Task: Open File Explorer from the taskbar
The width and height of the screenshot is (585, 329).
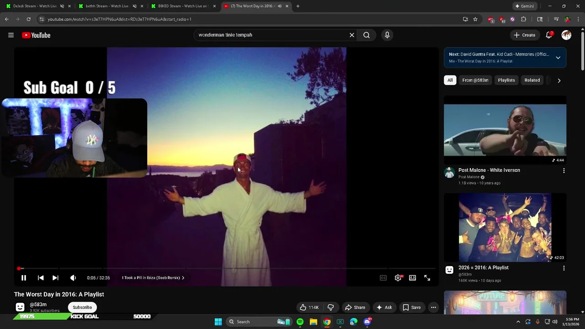Action: pos(314,322)
